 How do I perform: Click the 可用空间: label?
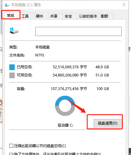tap(25, 75)
